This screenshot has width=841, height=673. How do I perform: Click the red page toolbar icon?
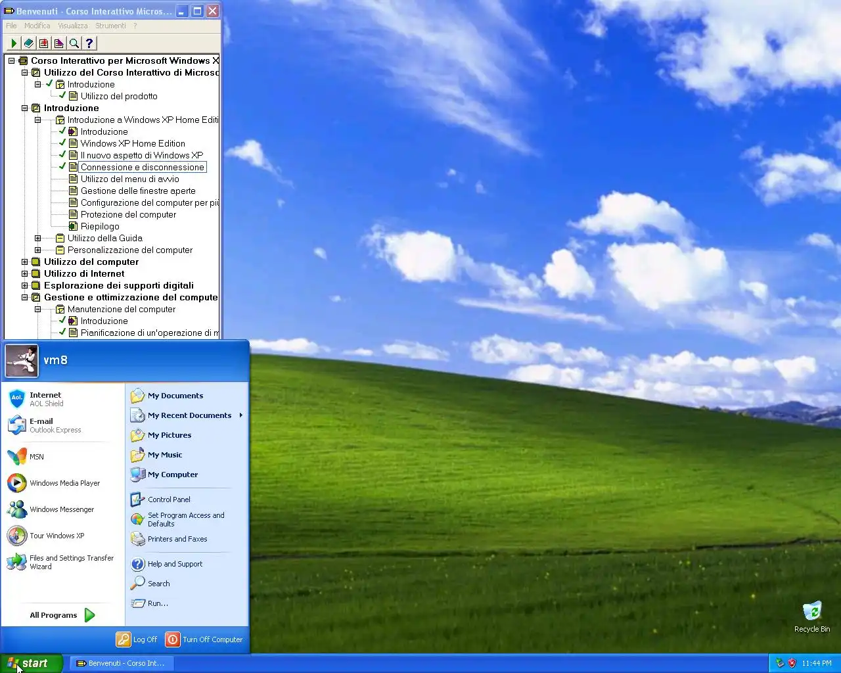43,43
